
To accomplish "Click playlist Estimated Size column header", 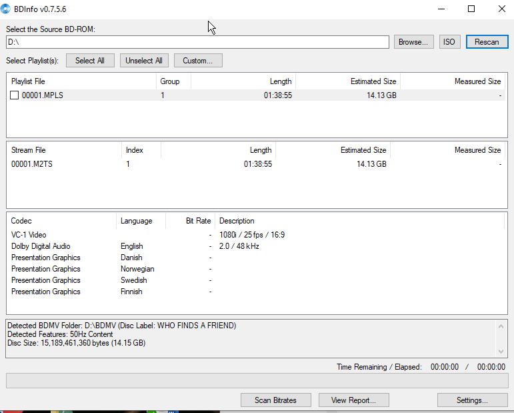I will pos(348,81).
